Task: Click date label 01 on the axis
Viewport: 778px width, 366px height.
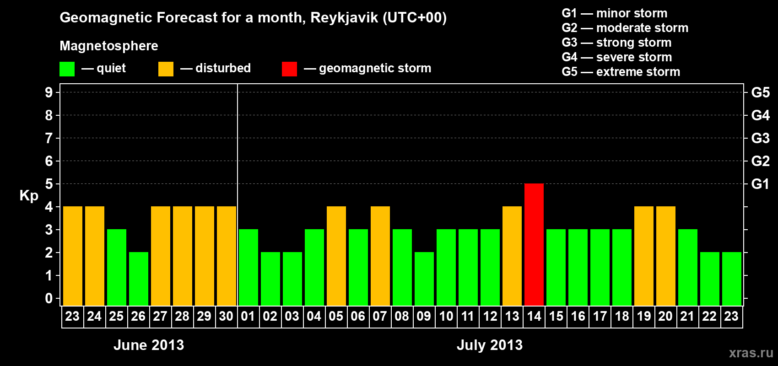Action: click(x=248, y=316)
